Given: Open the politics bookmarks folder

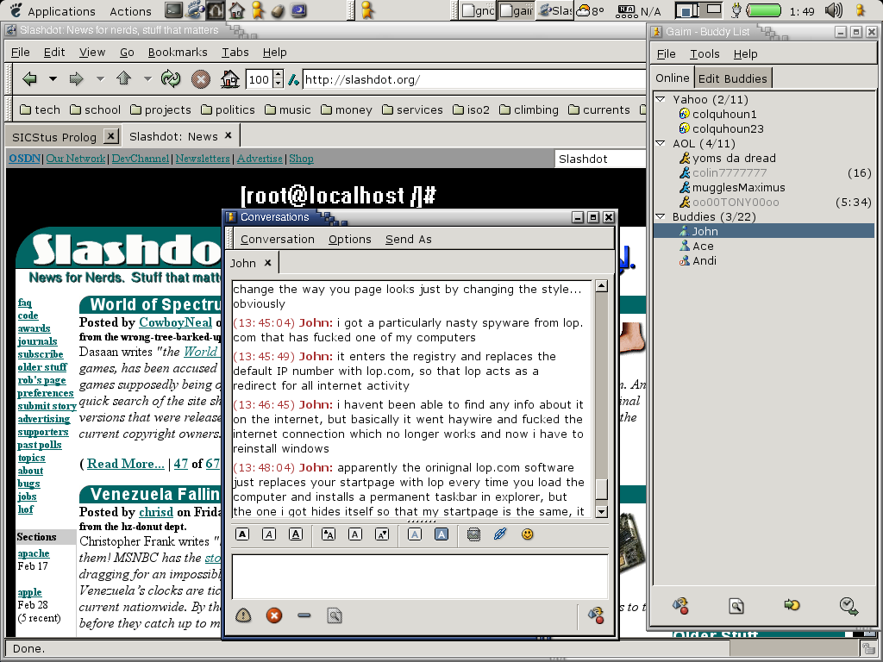Looking at the screenshot, I should coord(228,109).
